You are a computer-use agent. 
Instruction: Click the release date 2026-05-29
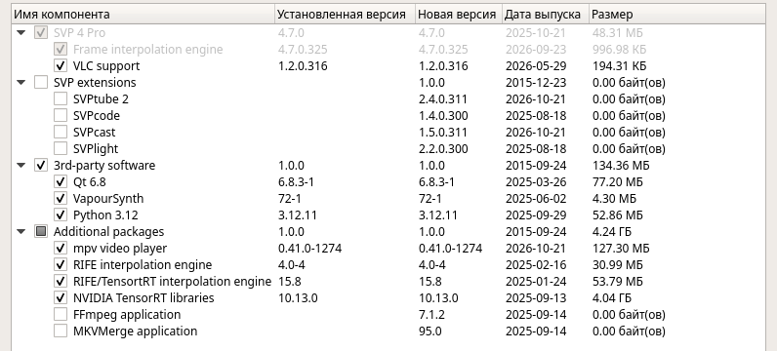pyautogui.click(x=536, y=66)
